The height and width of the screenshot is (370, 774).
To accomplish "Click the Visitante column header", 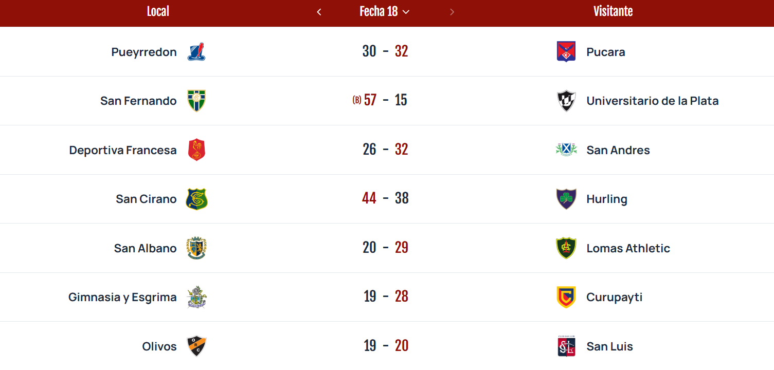I will click(x=613, y=11).
